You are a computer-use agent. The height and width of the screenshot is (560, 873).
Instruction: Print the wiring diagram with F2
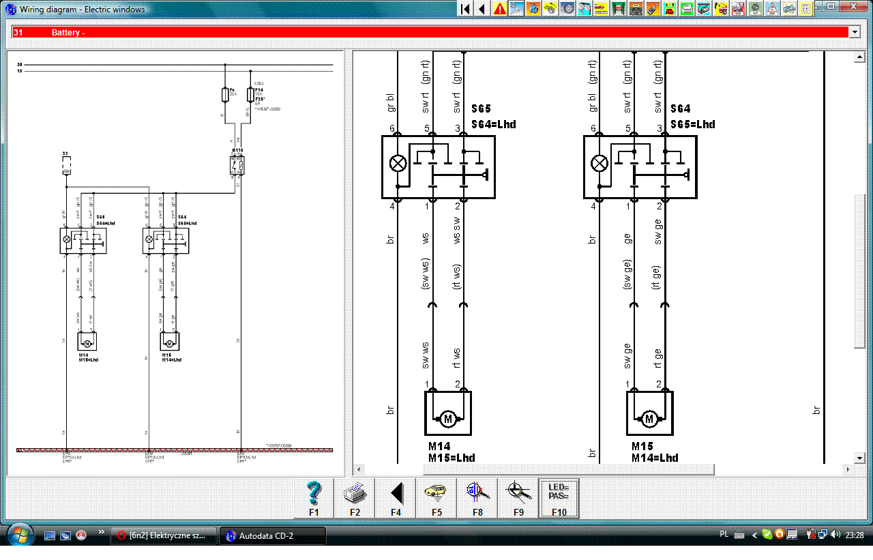[x=355, y=499]
